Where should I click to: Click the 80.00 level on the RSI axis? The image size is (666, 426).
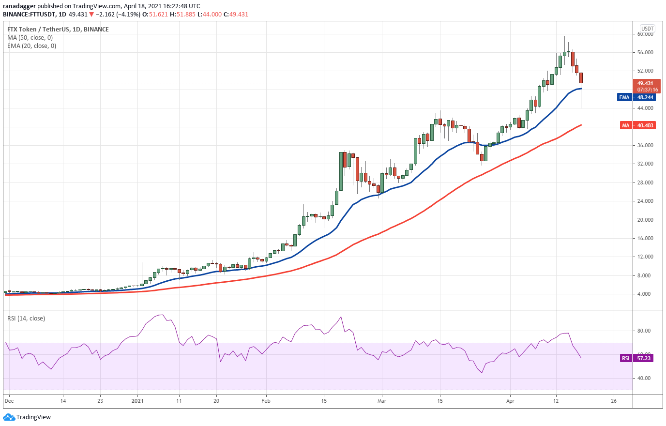tap(644, 331)
